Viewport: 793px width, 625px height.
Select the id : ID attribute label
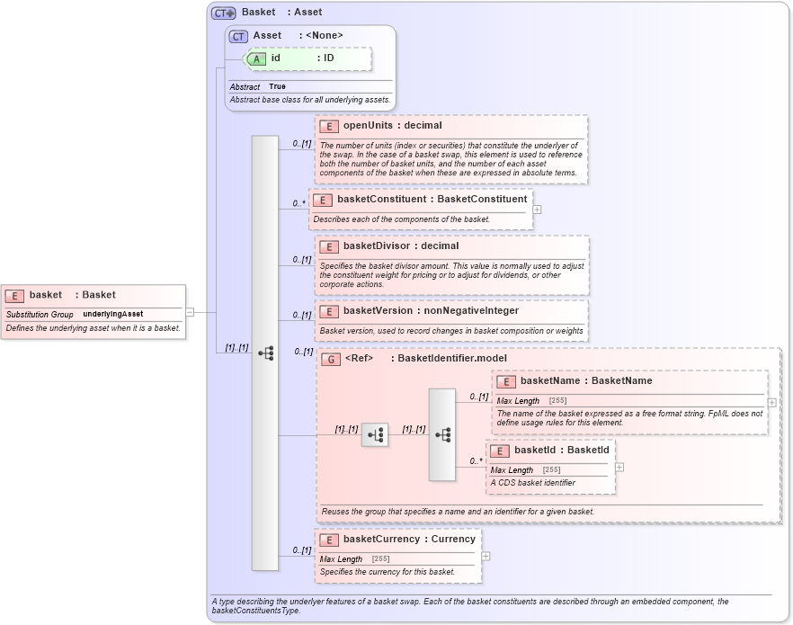click(302, 58)
